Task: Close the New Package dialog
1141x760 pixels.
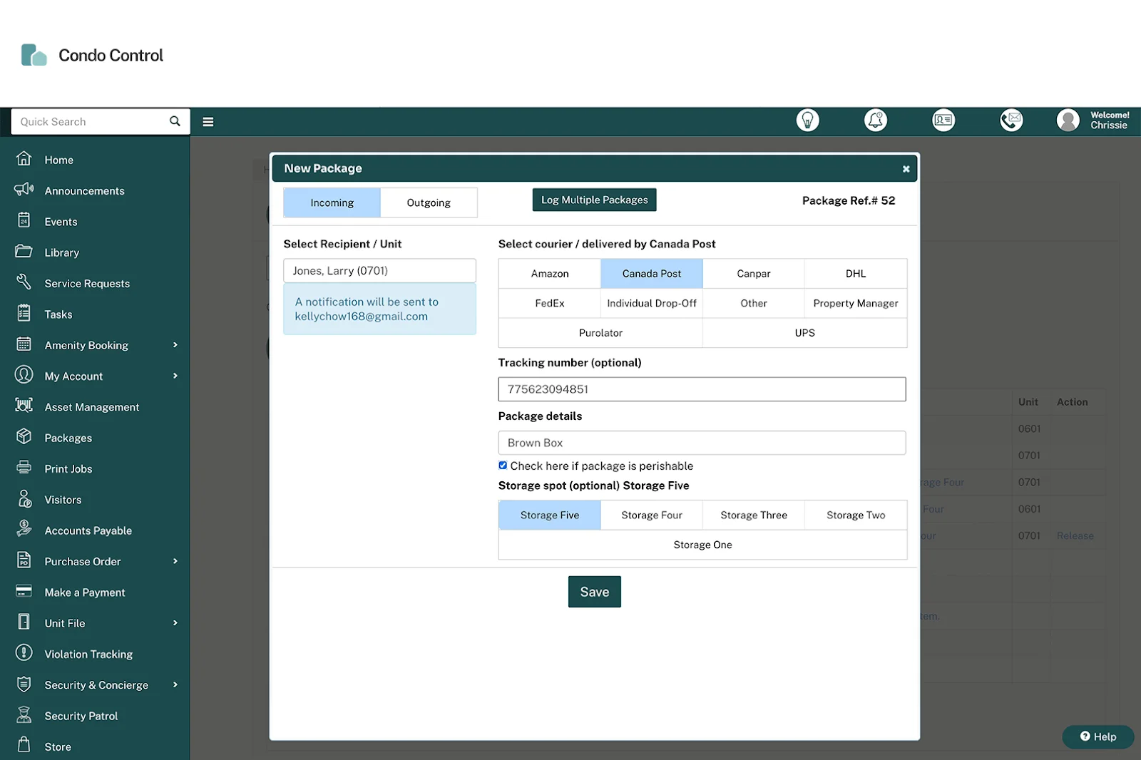Action: (x=906, y=169)
